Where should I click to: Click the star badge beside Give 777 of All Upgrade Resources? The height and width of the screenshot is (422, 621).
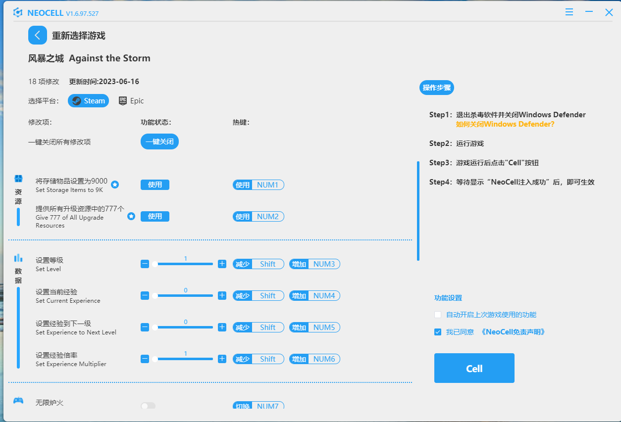(131, 216)
